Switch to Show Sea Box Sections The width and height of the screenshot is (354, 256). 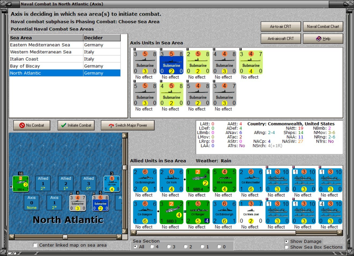pos(286,247)
